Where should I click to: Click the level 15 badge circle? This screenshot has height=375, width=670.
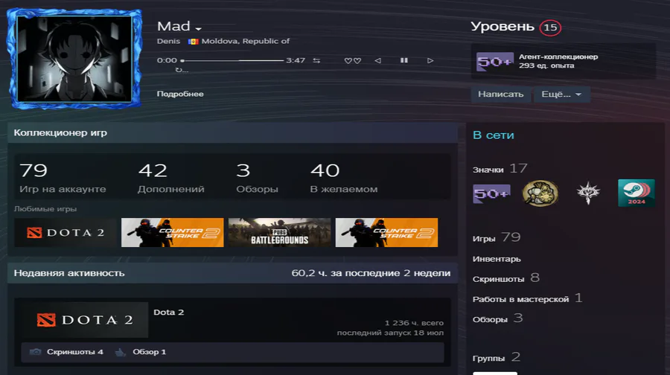[x=550, y=28]
